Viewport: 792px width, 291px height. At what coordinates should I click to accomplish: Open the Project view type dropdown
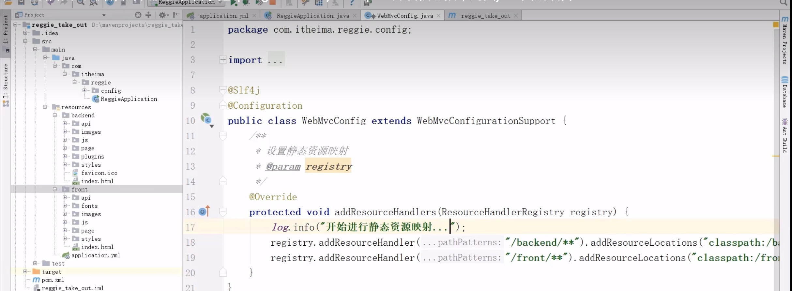click(x=104, y=15)
